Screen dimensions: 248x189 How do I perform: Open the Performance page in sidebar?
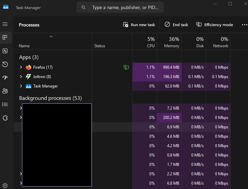tap(5, 51)
